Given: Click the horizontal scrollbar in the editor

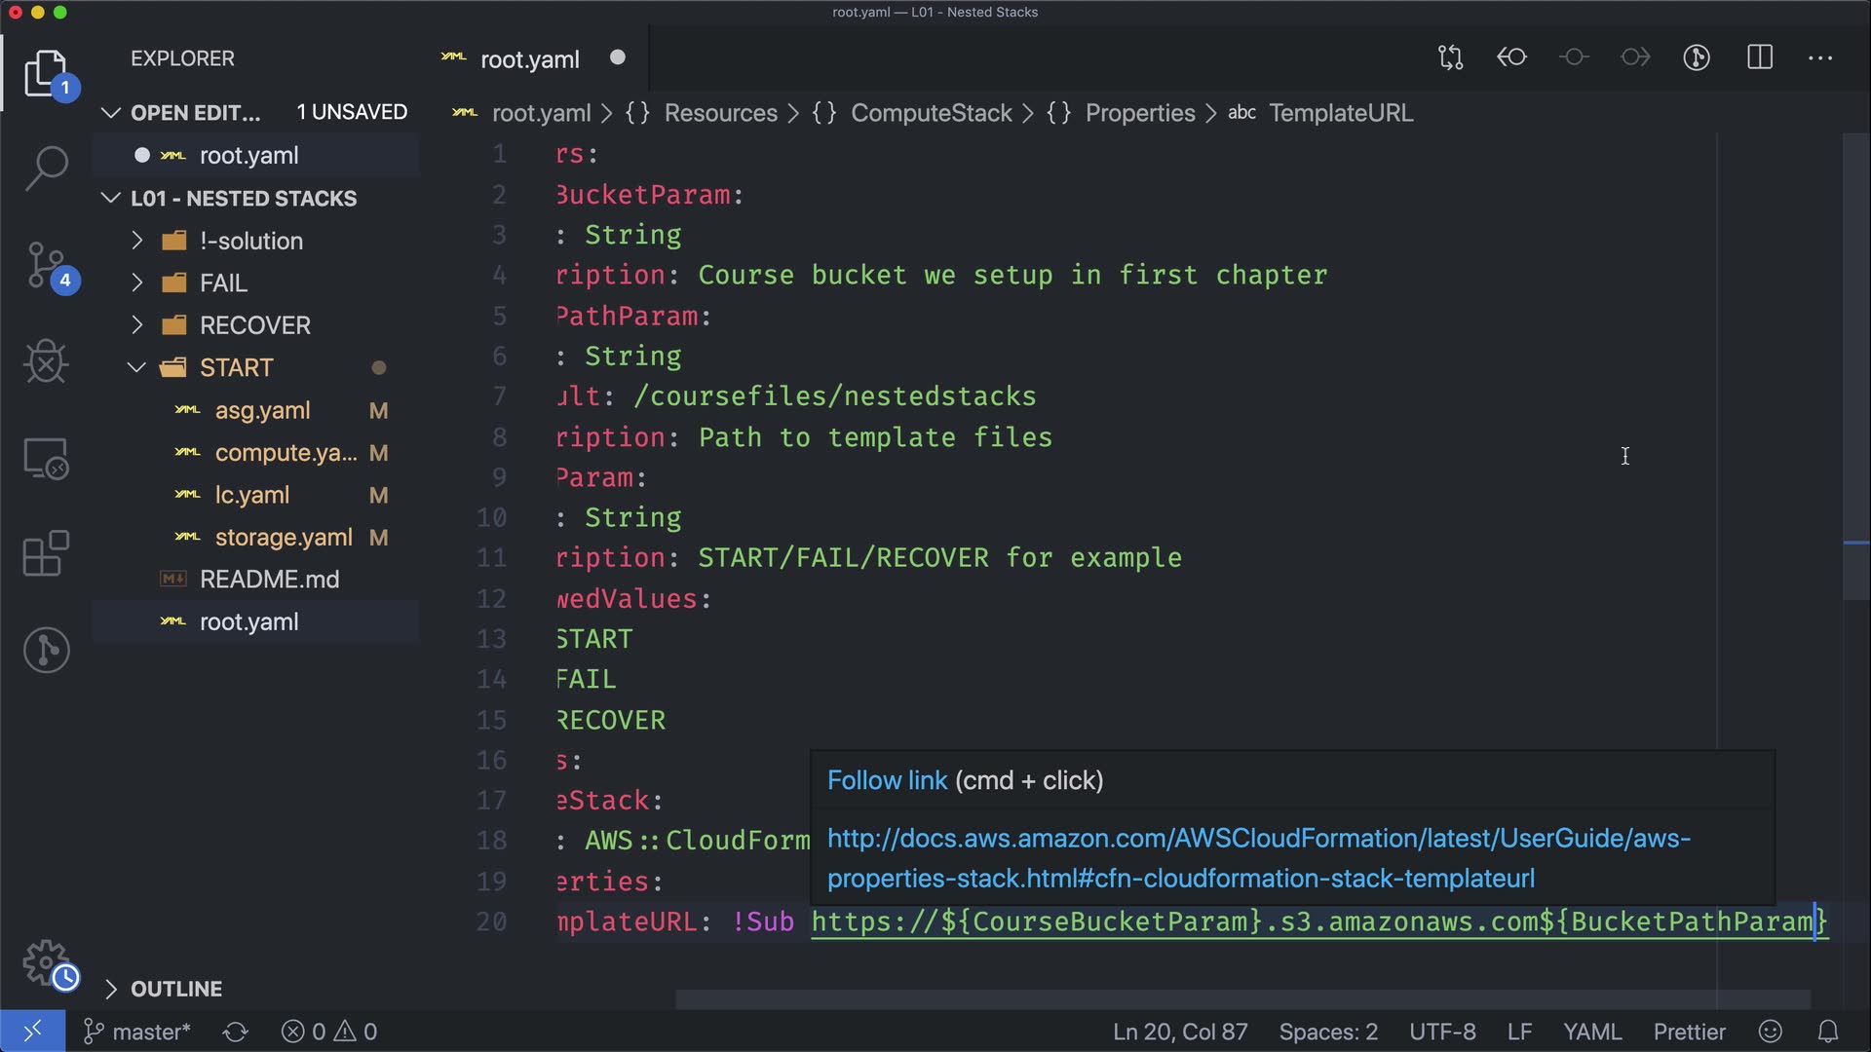Looking at the screenshot, I should point(1242,999).
